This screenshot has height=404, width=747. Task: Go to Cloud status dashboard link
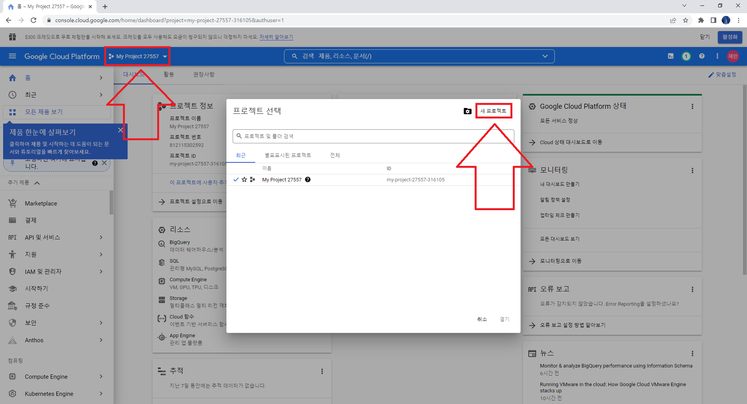point(571,142)
